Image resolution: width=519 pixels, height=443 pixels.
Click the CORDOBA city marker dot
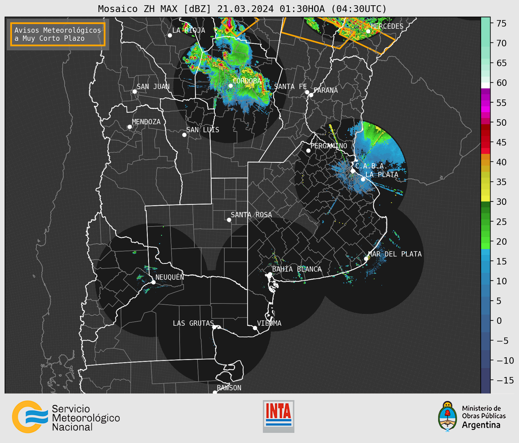[x=230, y=86]
